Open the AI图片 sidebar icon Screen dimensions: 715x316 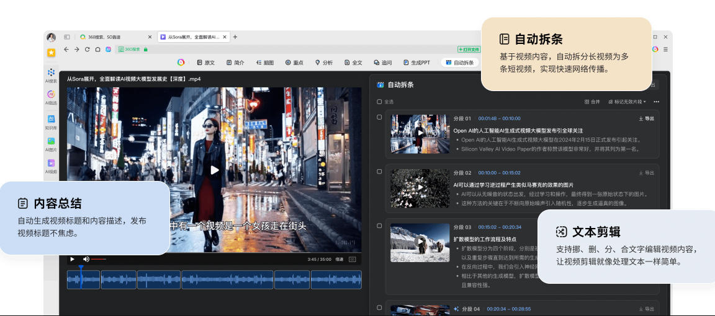[51, 143]
